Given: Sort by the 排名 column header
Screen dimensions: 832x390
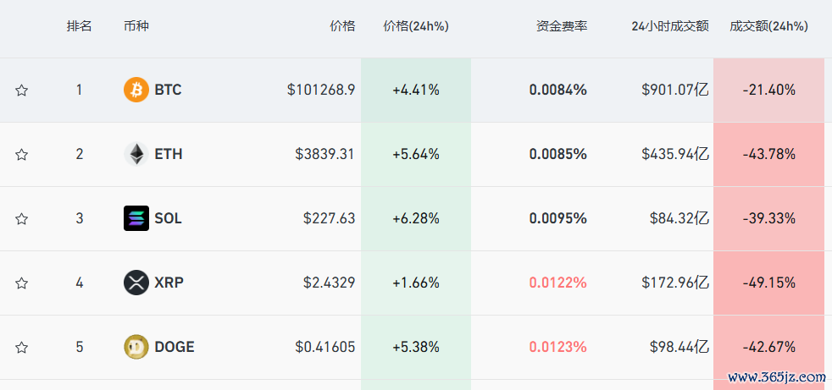Looking at the screenshot, I should pos(79,26).
